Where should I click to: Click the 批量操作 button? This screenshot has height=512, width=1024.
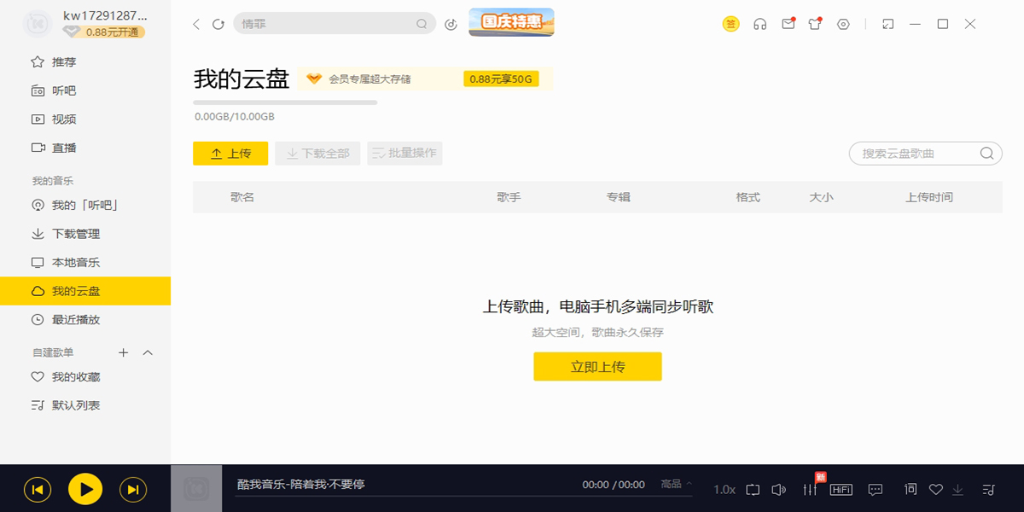pyautogui.click(x=404, y=154)
